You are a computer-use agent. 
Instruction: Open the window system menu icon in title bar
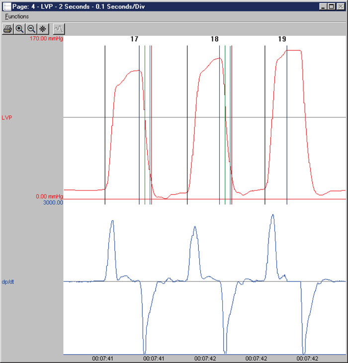7,6
